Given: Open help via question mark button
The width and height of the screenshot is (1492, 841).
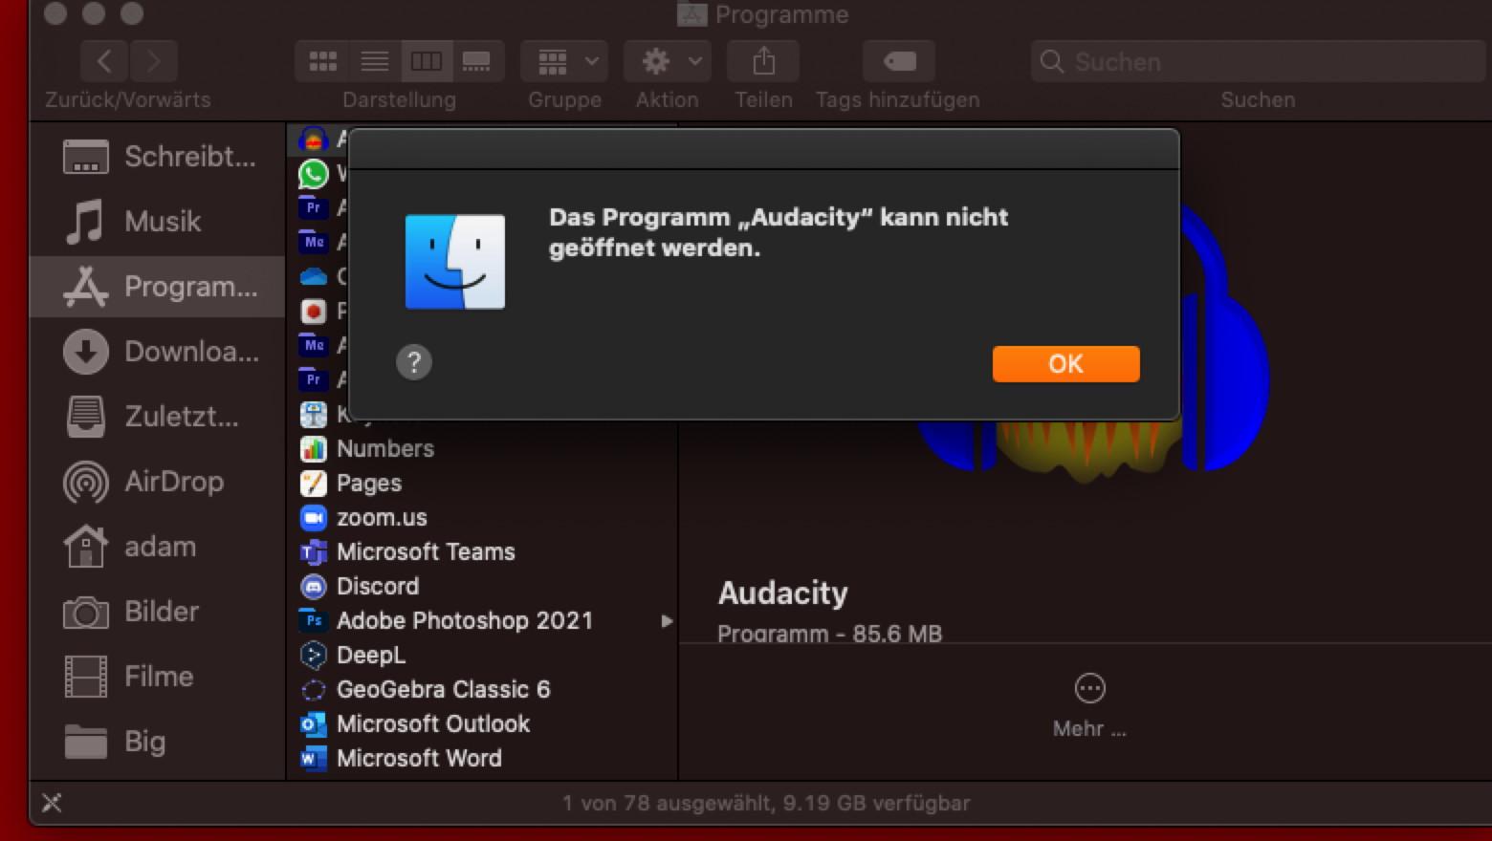Looking at the screenshot, I should point(414,362).
